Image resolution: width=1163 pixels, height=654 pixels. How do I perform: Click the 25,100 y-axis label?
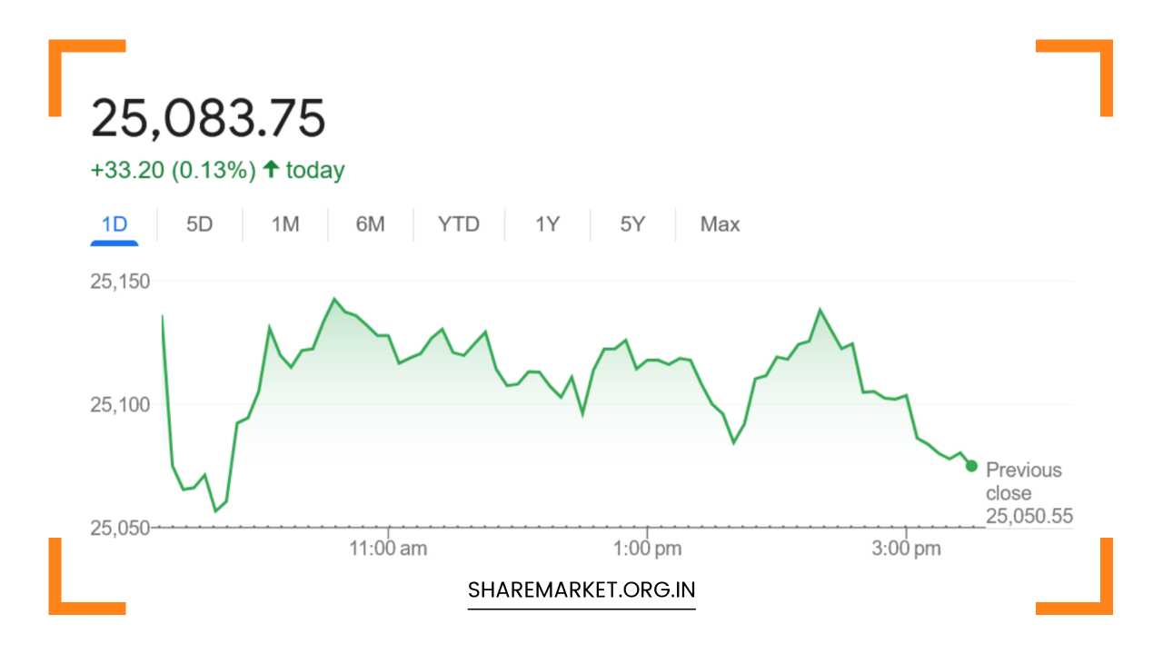pyautogui.click(x=120, y=404)
